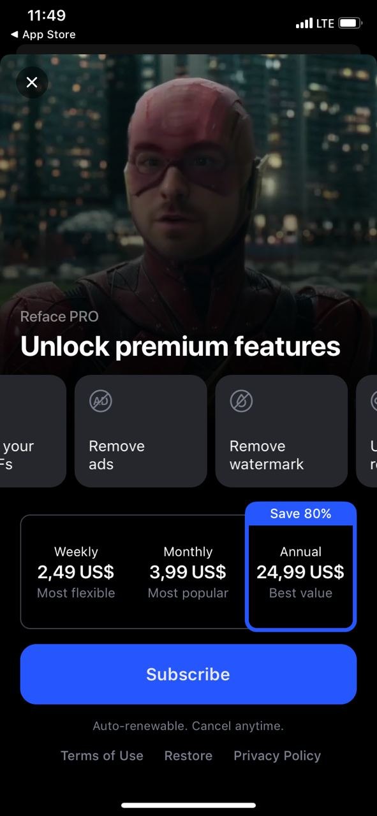Tap the partially hidden left feature card
Image resolution: width=377 pixels, height=816 pixels.
(33, 431)
